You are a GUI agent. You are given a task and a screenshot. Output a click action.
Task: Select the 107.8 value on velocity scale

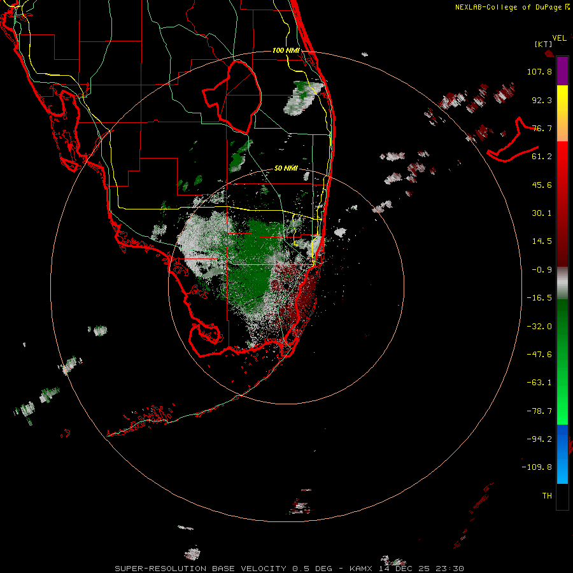click(539, 71)
